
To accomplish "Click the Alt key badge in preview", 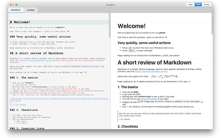I will [x=130, y=48].
